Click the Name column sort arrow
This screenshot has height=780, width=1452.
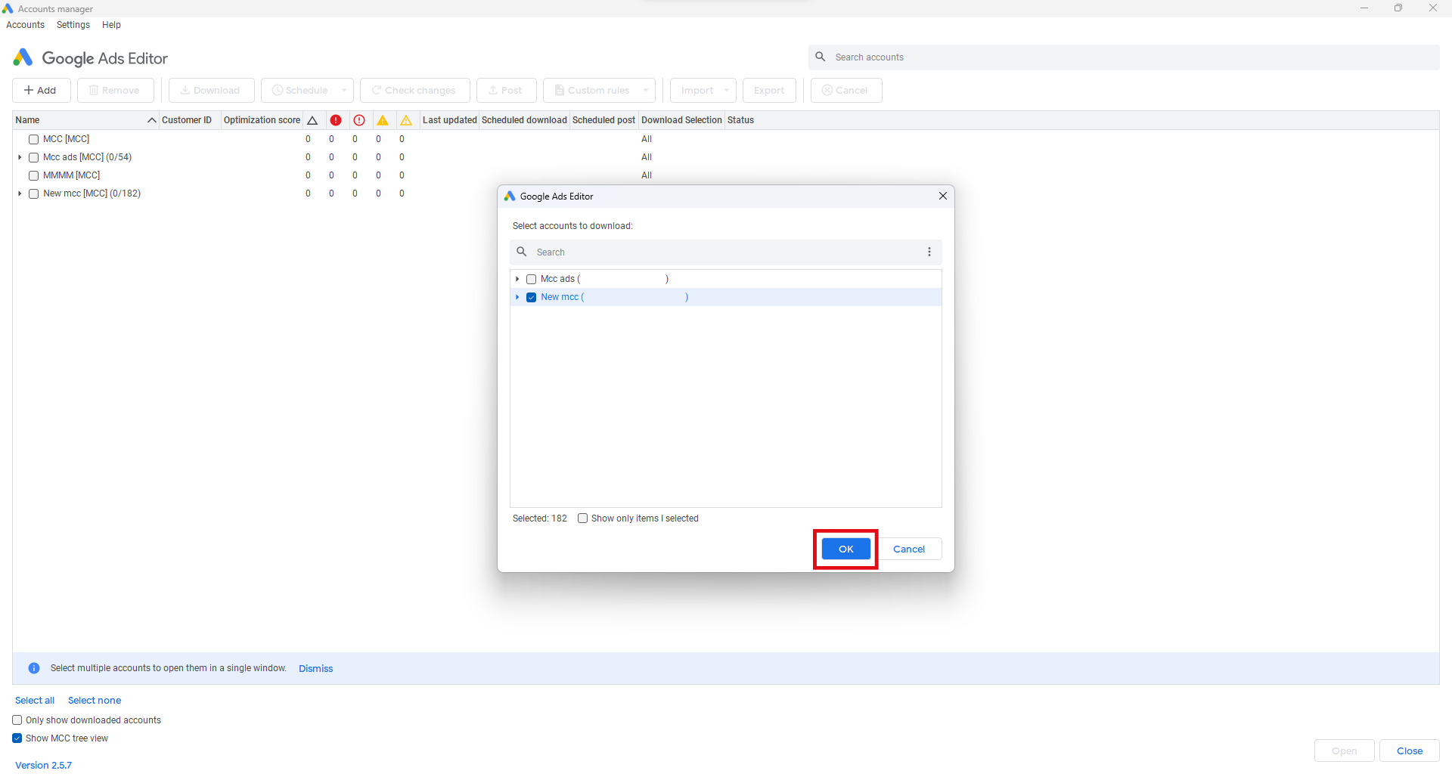click(151, 120)
